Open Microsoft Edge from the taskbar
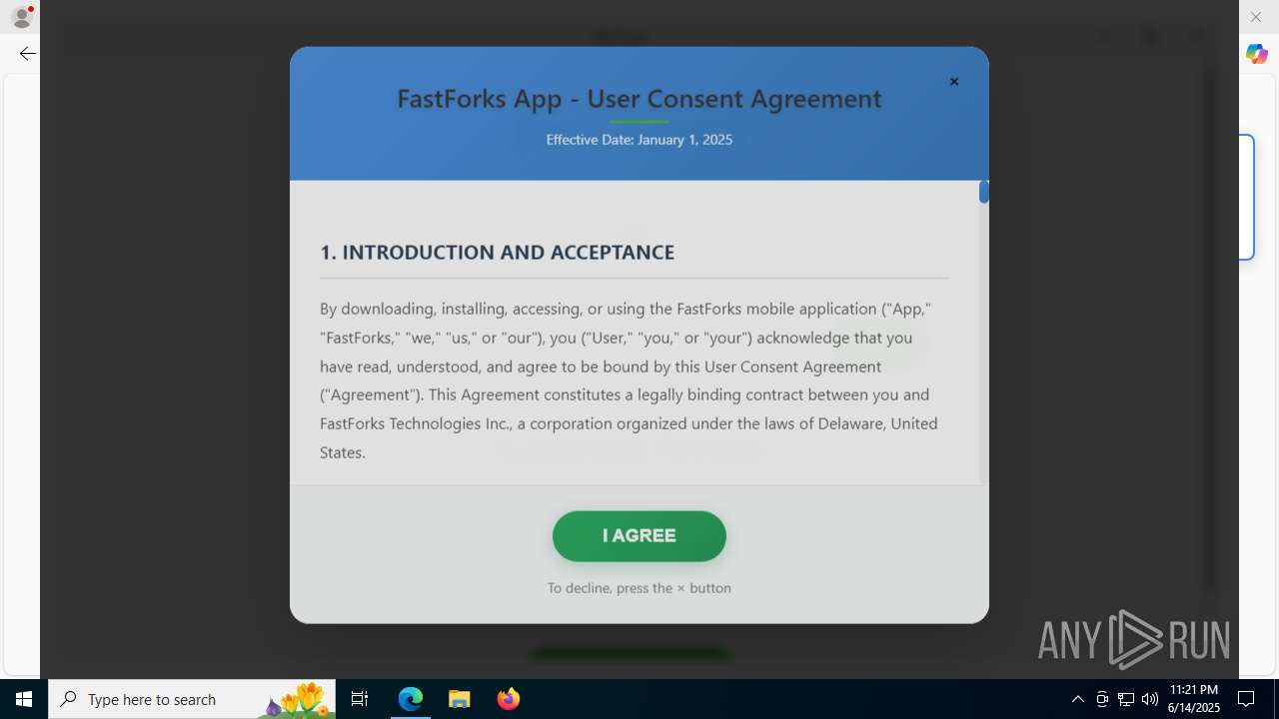The image size is (1279, 719). click(411, 699)
